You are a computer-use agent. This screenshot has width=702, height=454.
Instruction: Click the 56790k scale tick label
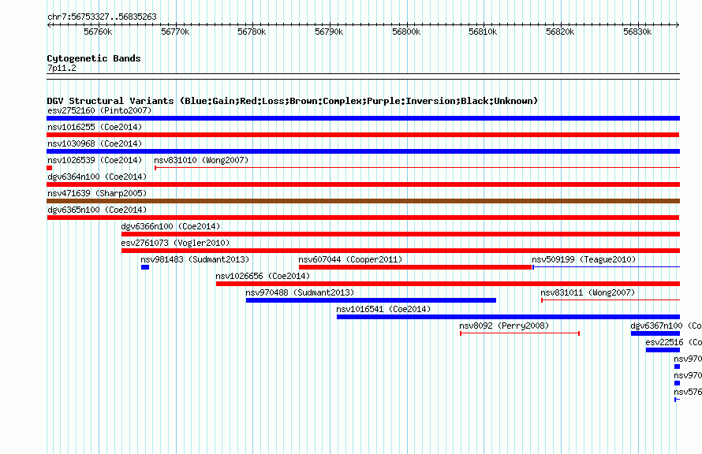click(x=329, y=32)
